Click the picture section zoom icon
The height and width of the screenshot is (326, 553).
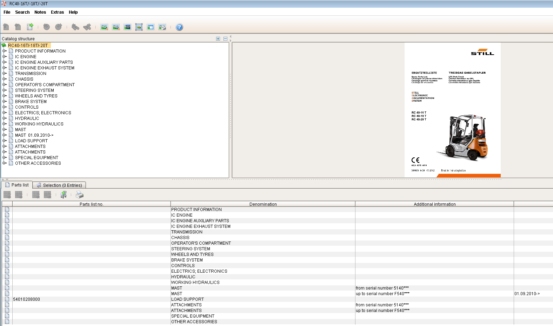(x=127, y=27)
